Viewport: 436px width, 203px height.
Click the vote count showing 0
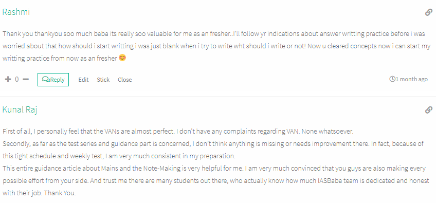pos(17,80)
